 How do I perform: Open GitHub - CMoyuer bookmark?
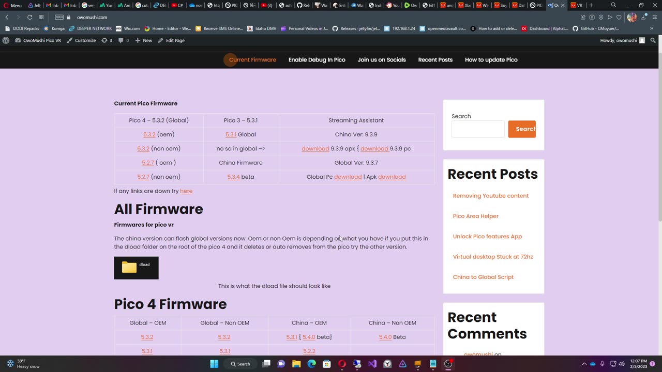[596, 28]
